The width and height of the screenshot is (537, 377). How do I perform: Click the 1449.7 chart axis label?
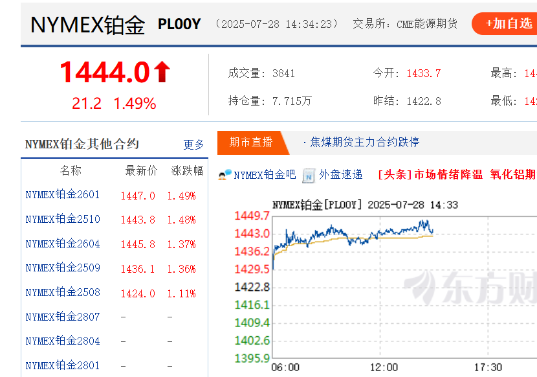252,216
